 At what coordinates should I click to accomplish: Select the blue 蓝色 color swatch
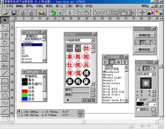pyautogui.click(x=25, y=99)
